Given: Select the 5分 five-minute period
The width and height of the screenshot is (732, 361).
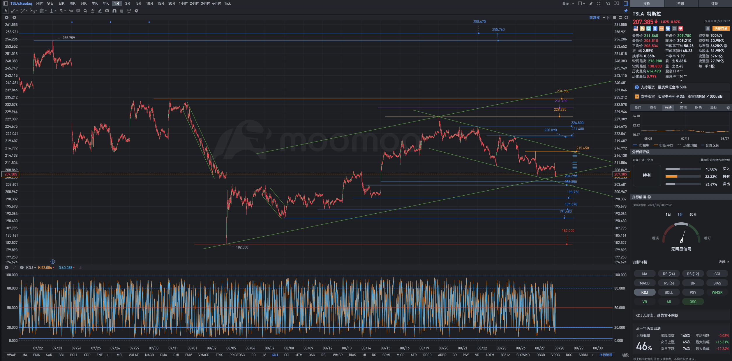Looking at the screenshot, I should (139, 3).
